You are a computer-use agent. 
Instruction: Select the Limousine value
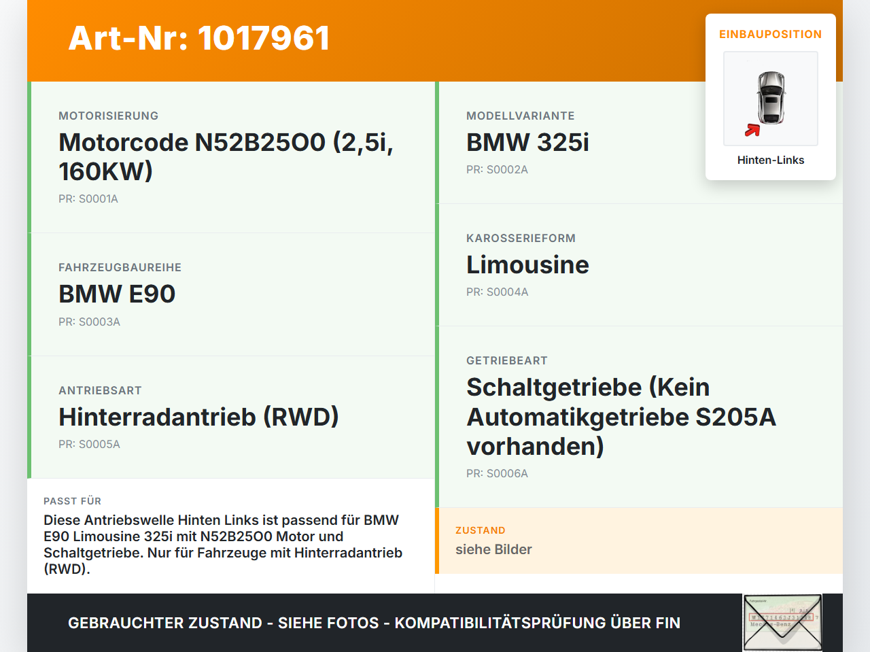click(527, 264)
